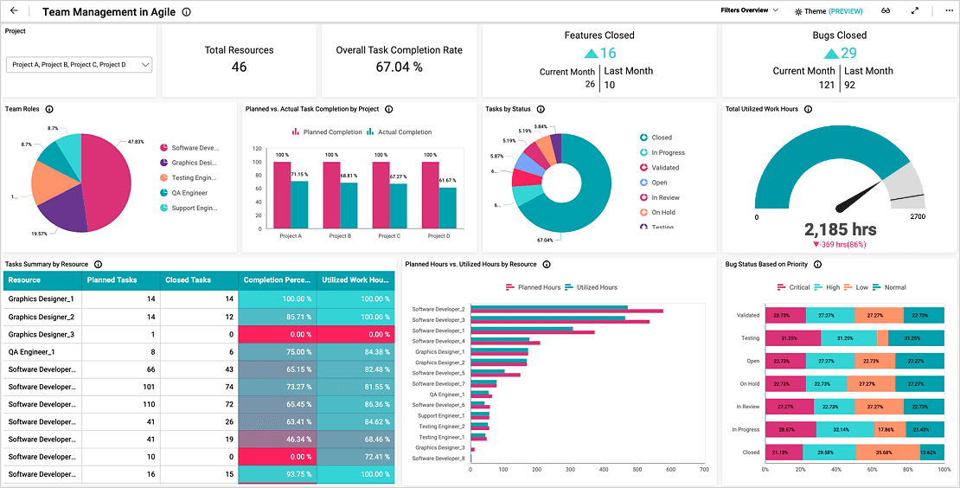The width and height of the screenshot is (960, 488).
Task: Click the glasses view-mode icon
Action: click(x=886, y=11)
